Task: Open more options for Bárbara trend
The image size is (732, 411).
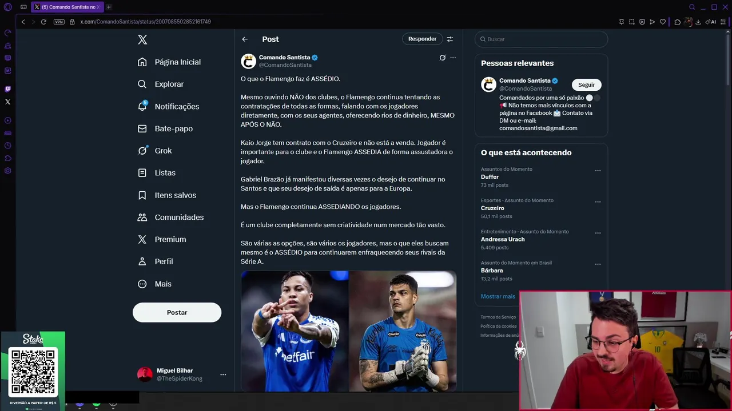Action: click(598, 264)
